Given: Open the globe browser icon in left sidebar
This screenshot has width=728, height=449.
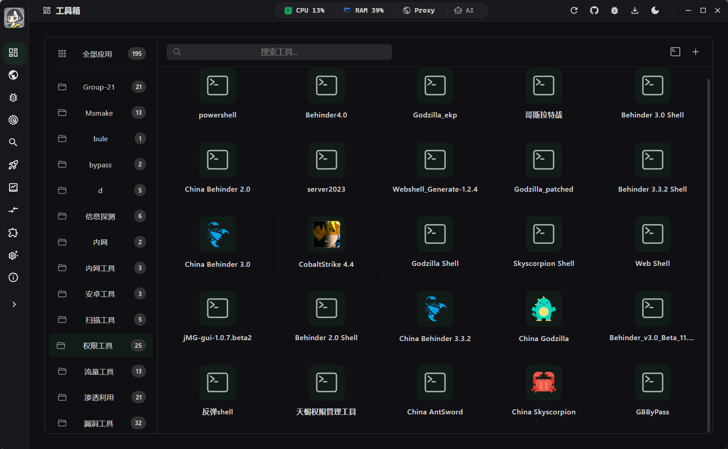Looking at the screenshot, I should pyautogui.click(x=14, y=75).
